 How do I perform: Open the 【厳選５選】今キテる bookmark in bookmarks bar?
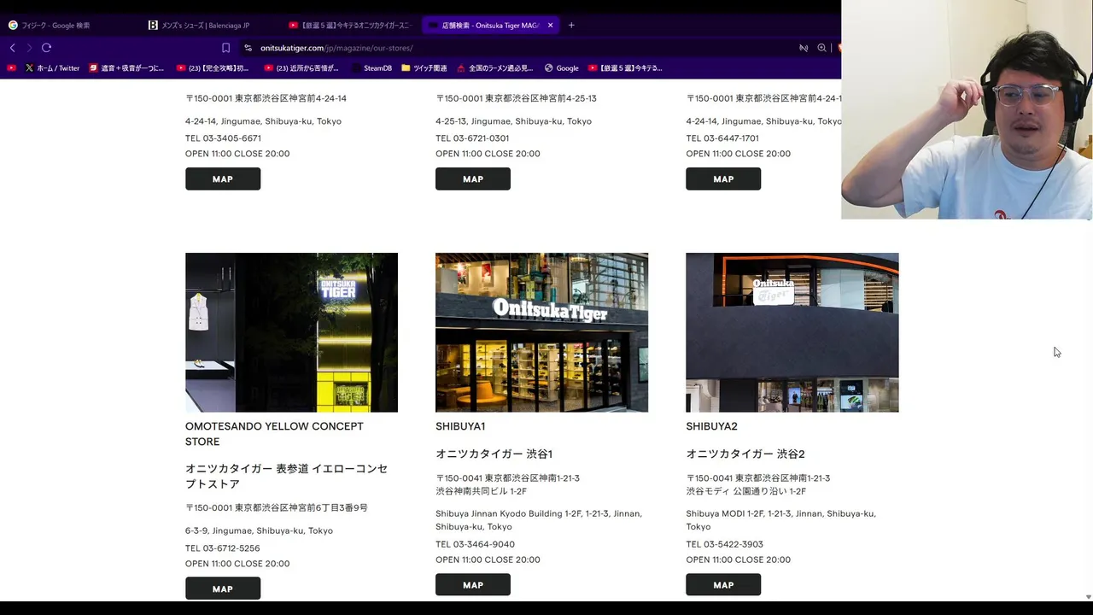coord(625,67)
